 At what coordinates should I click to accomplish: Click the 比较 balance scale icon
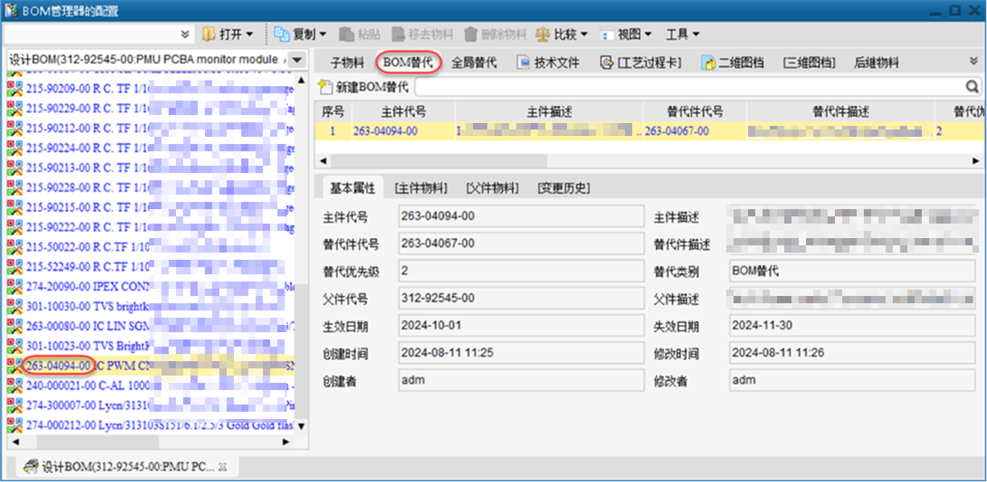pos(543,34)
